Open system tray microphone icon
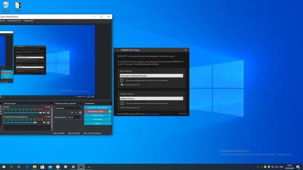Screen dimensions: 303x170 click(269, 167)
